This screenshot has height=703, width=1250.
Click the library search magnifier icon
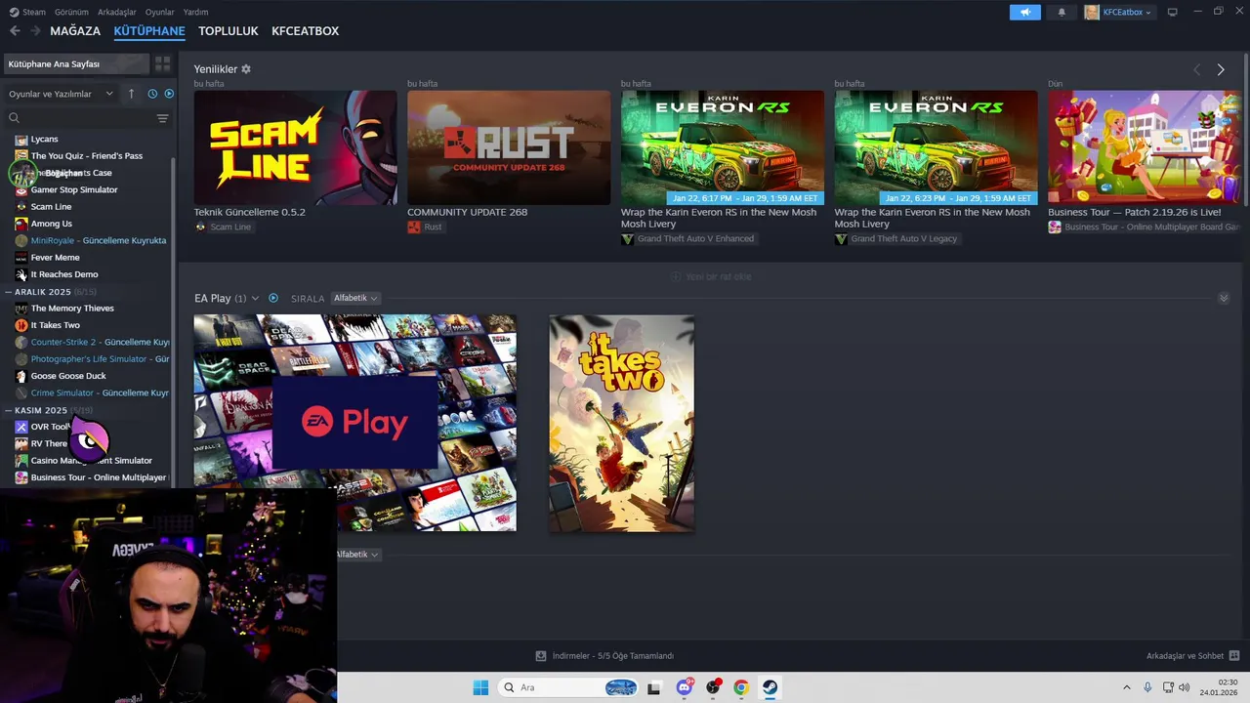[14, 118]
